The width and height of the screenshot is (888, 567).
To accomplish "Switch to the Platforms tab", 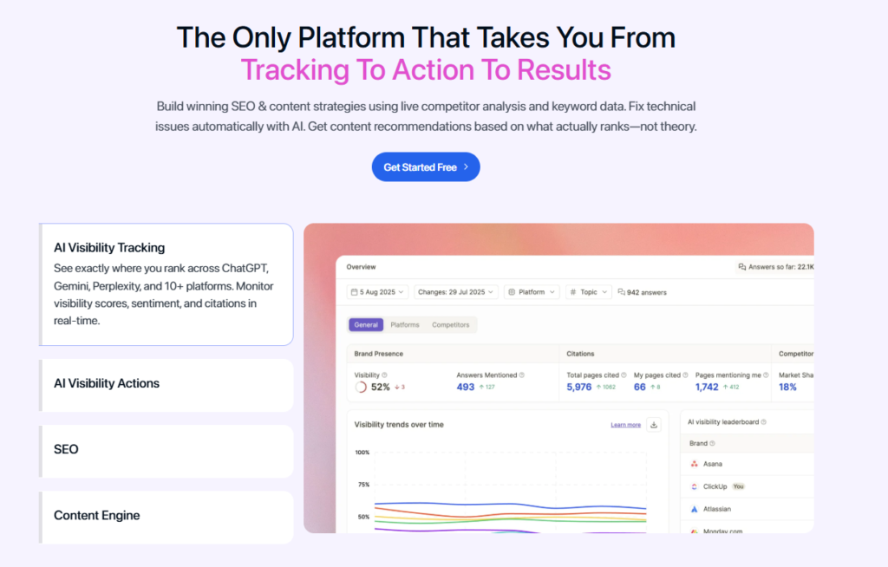I will coord(405,325).
